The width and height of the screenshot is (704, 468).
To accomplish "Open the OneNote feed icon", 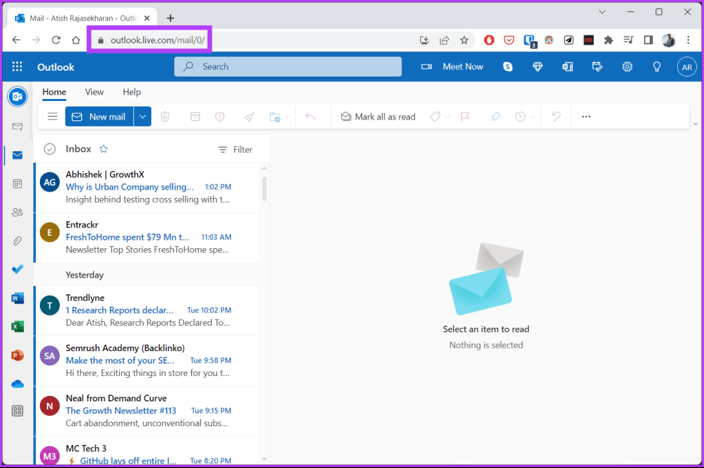I will click(567, 67).
